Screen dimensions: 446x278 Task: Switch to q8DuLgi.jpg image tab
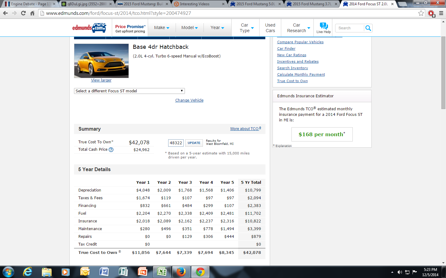86,4
